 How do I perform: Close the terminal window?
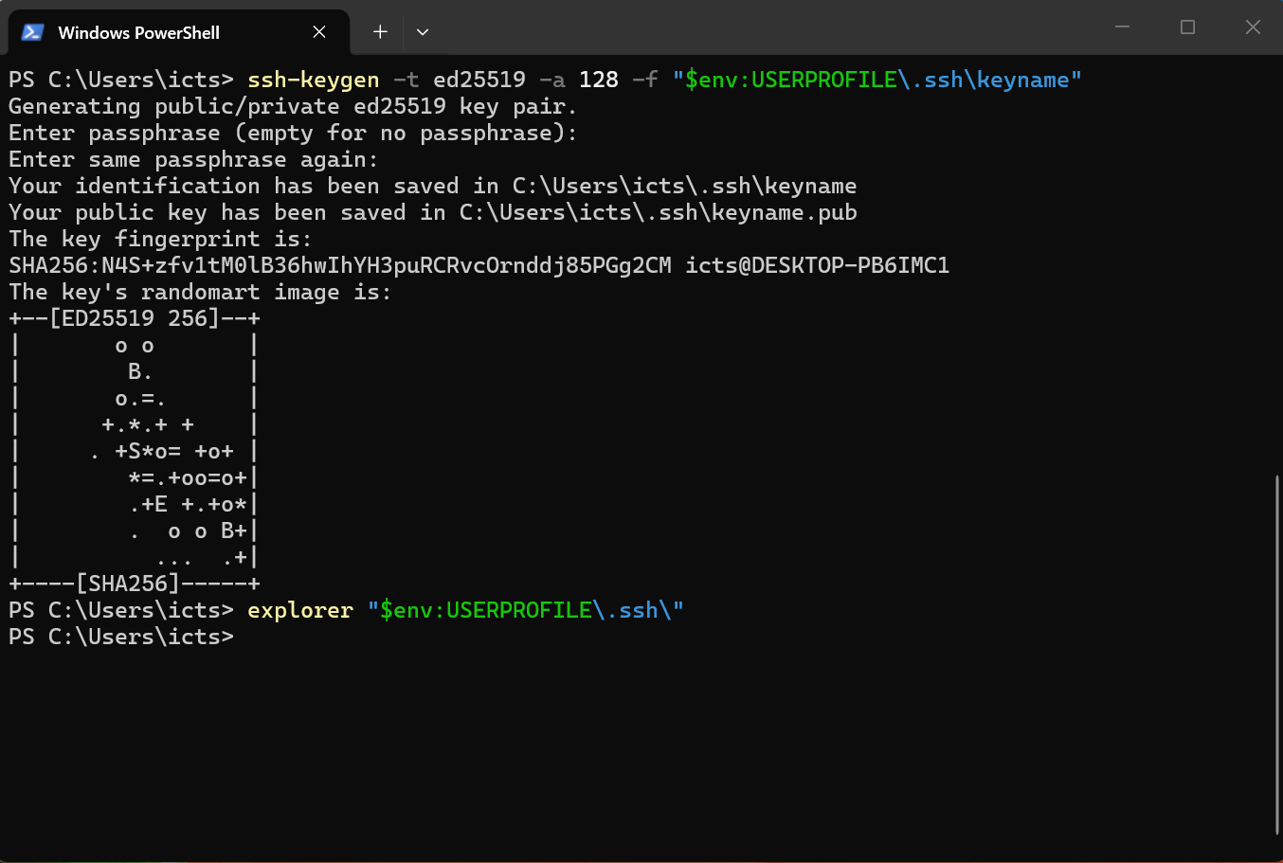click(1253, 27)
